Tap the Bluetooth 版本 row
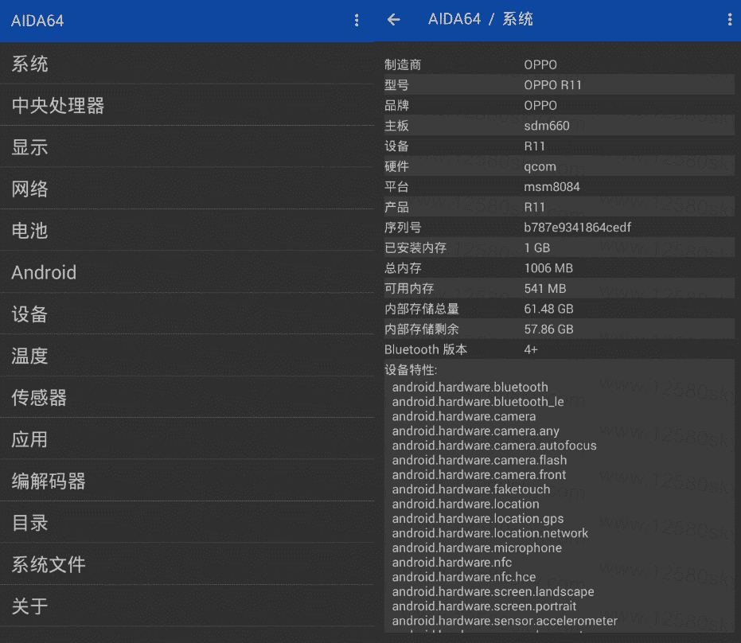Screen dimensions: 741x643 pyautogui.click(x=557, y=349)
